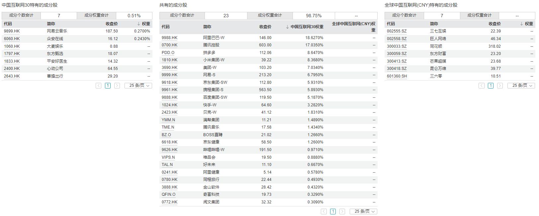Screen dimensions: 539x216
Task: Open stock code link 0700.HK
Action: (169, 45)
